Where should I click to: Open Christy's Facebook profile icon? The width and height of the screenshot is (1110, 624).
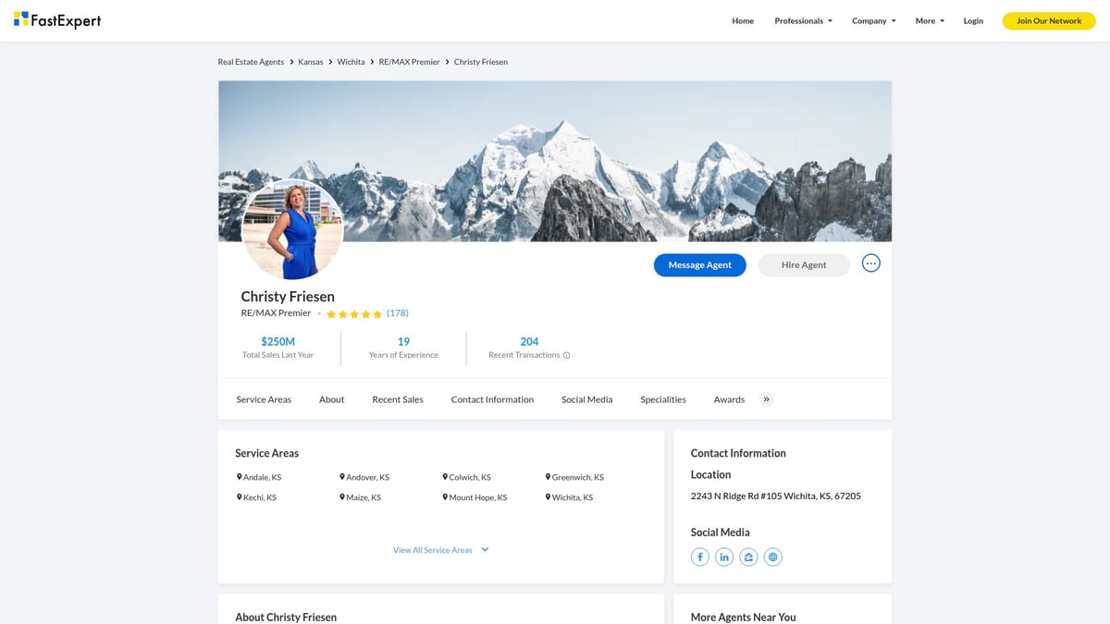pyautogui.click(x=699, y=556)
